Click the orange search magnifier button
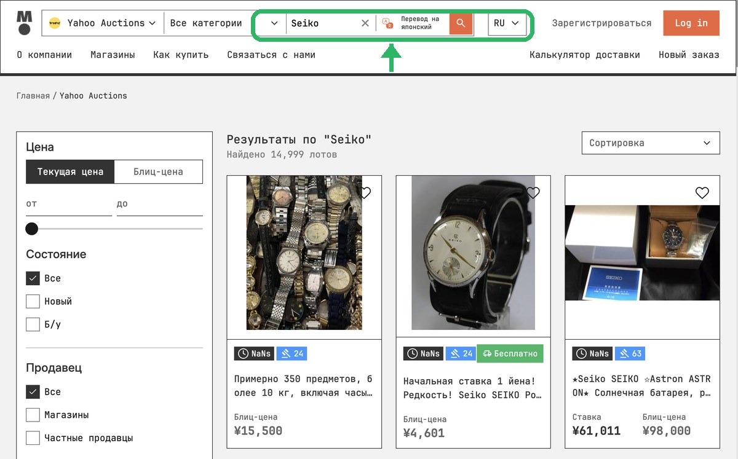 point(461,23)
